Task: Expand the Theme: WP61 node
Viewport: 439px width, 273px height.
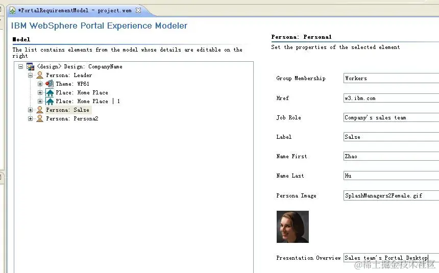Action: (x=40, y=84)
